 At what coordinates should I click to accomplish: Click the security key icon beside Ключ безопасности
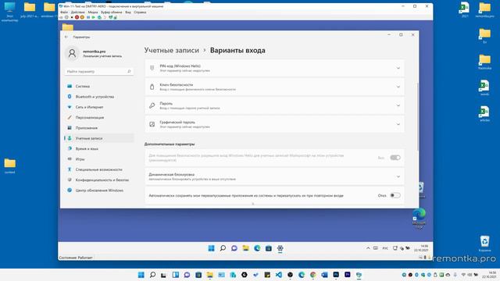pos(152,87)
